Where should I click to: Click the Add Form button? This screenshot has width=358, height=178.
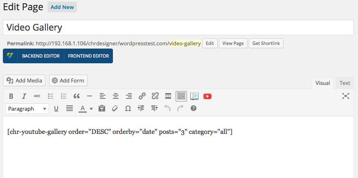[68, 80]
